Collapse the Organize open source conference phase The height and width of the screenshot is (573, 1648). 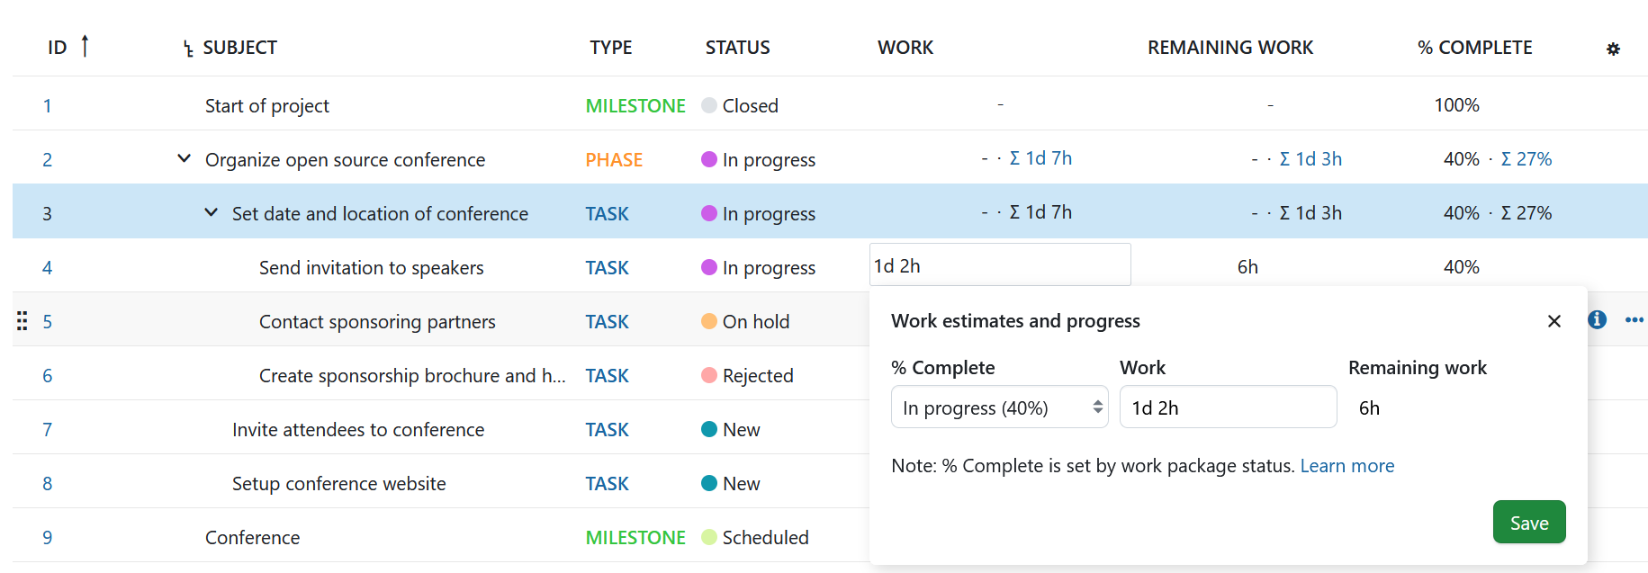184,158
